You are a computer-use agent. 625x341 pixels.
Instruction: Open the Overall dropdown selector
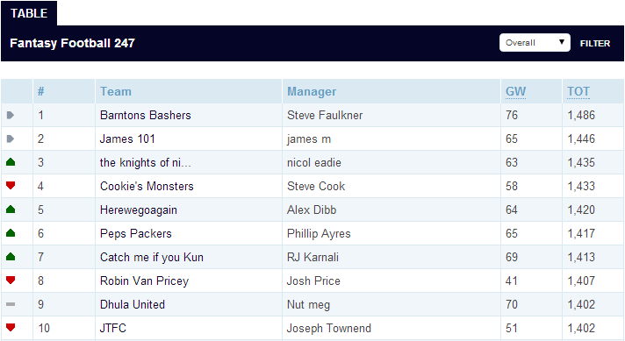(535, 43)
